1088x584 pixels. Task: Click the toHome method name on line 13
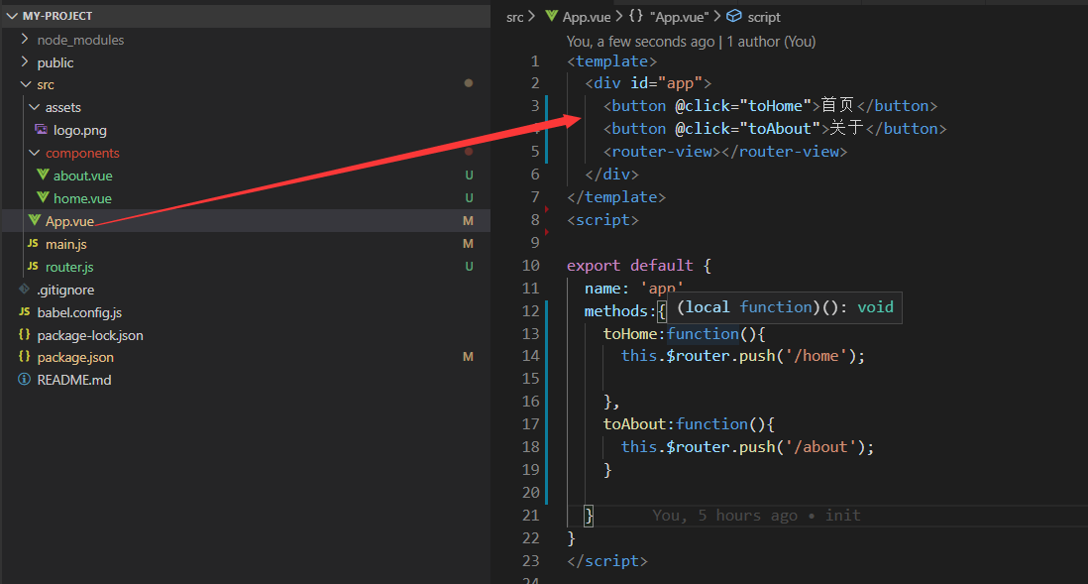(630, 334)
